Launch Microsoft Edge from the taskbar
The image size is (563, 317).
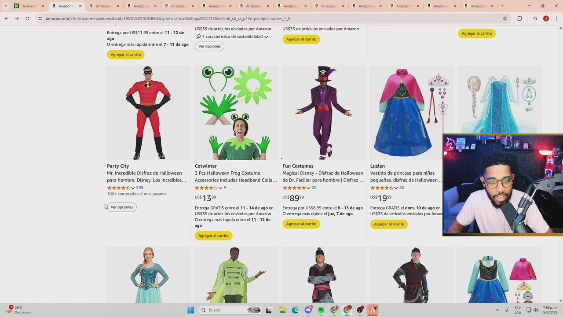[x=295, y=310]
